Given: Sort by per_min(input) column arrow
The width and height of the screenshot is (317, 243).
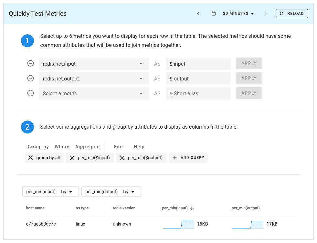Looking at the screenshot, I should [x=192, y=208].
